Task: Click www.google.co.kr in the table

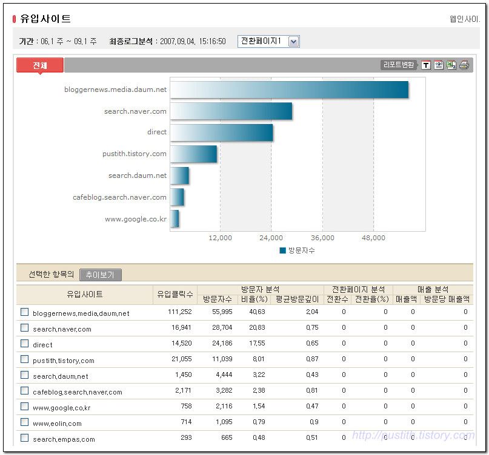Action: click(62, 408)
